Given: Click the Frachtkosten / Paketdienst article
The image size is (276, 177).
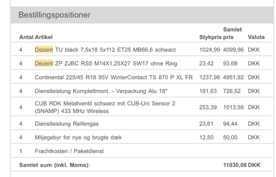Looking at the screenshot, I should (69, 151).
